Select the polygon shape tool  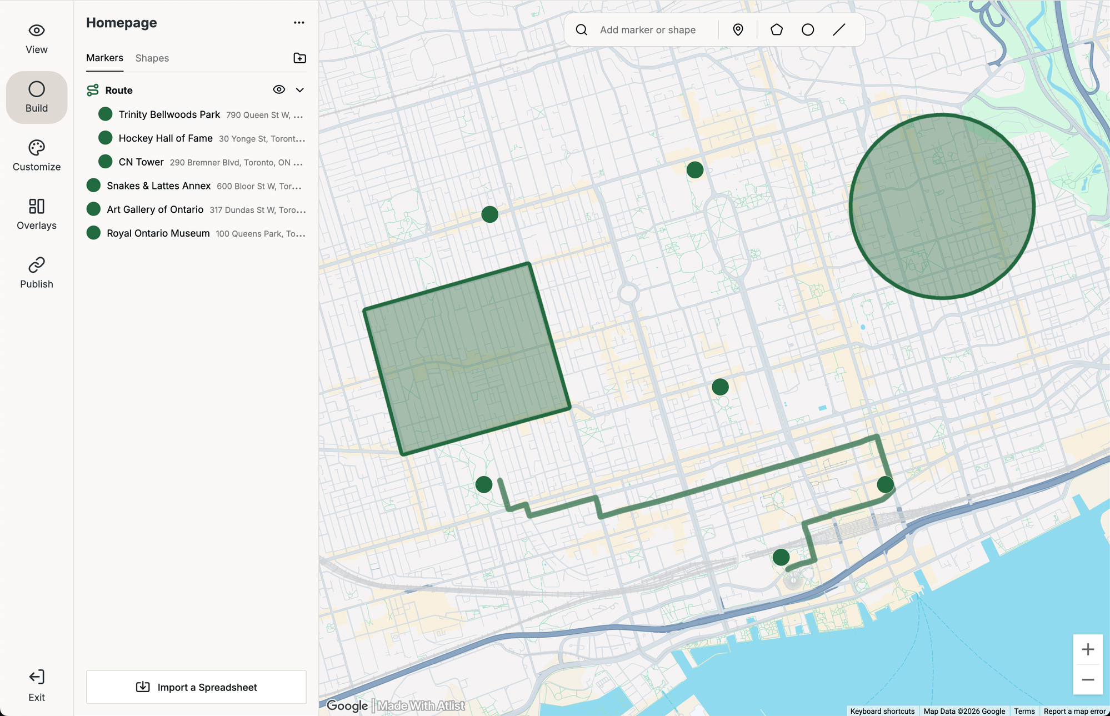click(x=777, y=30)
